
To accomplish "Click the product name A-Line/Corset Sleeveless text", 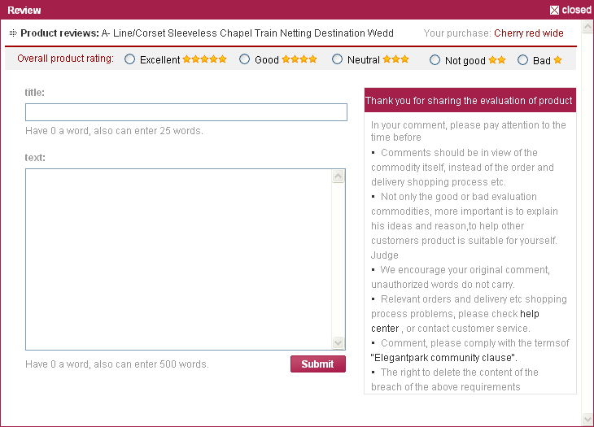I will (247, 33).
